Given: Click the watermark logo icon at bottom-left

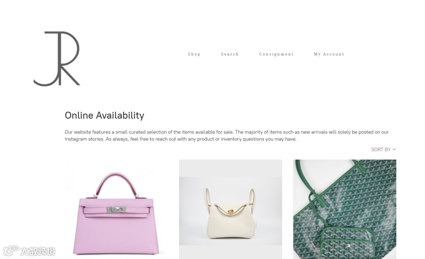Looking at the screenshot, I should tap(11, 251).
